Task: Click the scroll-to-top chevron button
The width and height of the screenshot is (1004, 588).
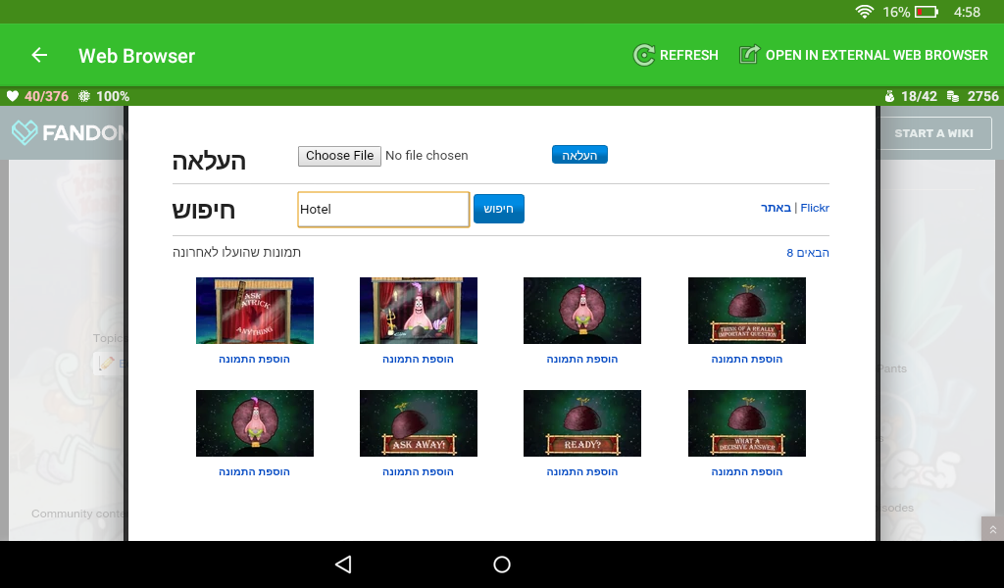Action: [x=992, y=529]
